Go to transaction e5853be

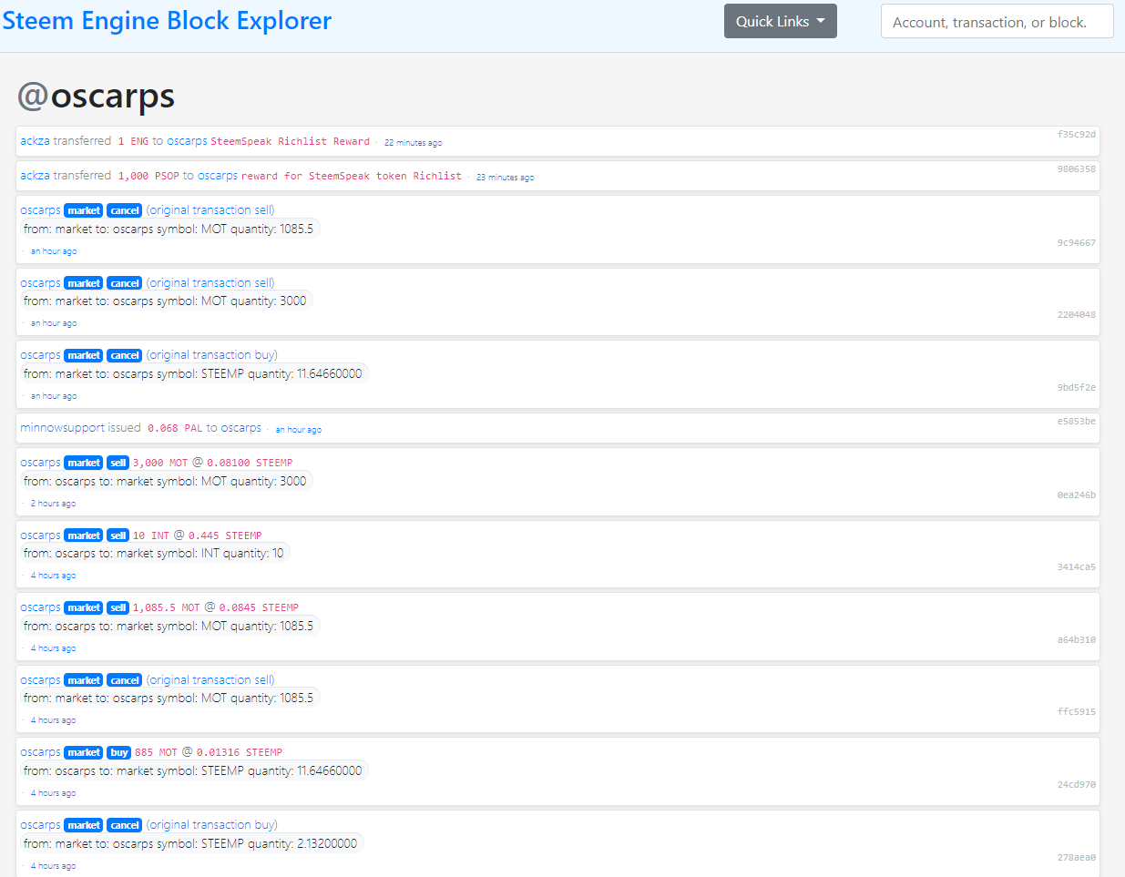point(1077,422)
